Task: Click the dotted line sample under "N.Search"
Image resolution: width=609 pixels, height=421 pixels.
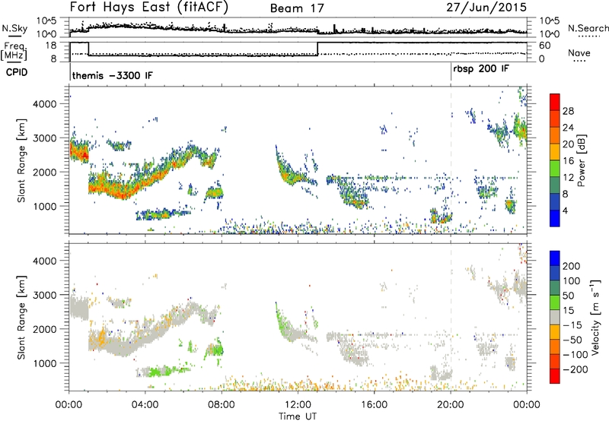Action: click(588, 36)
